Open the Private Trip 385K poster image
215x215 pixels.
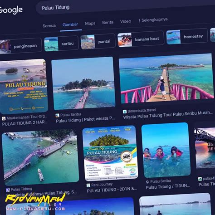pyautogui.click(x=110, y=153)
